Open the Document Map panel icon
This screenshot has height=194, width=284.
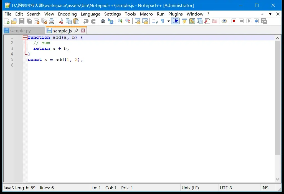(192, 21)
